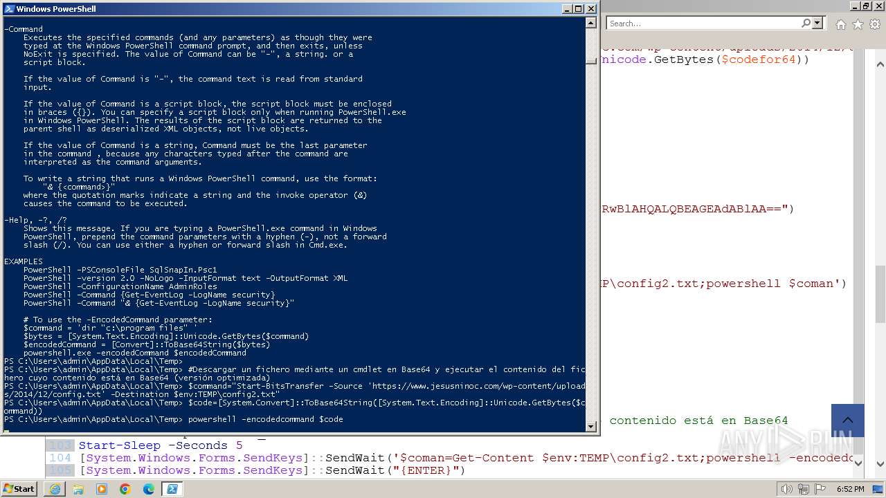The height and width of the screenshot is (498, 886).
Task: Click 'nicode.GetBytes($codefor64))' code on webpage
Action: 705,59
